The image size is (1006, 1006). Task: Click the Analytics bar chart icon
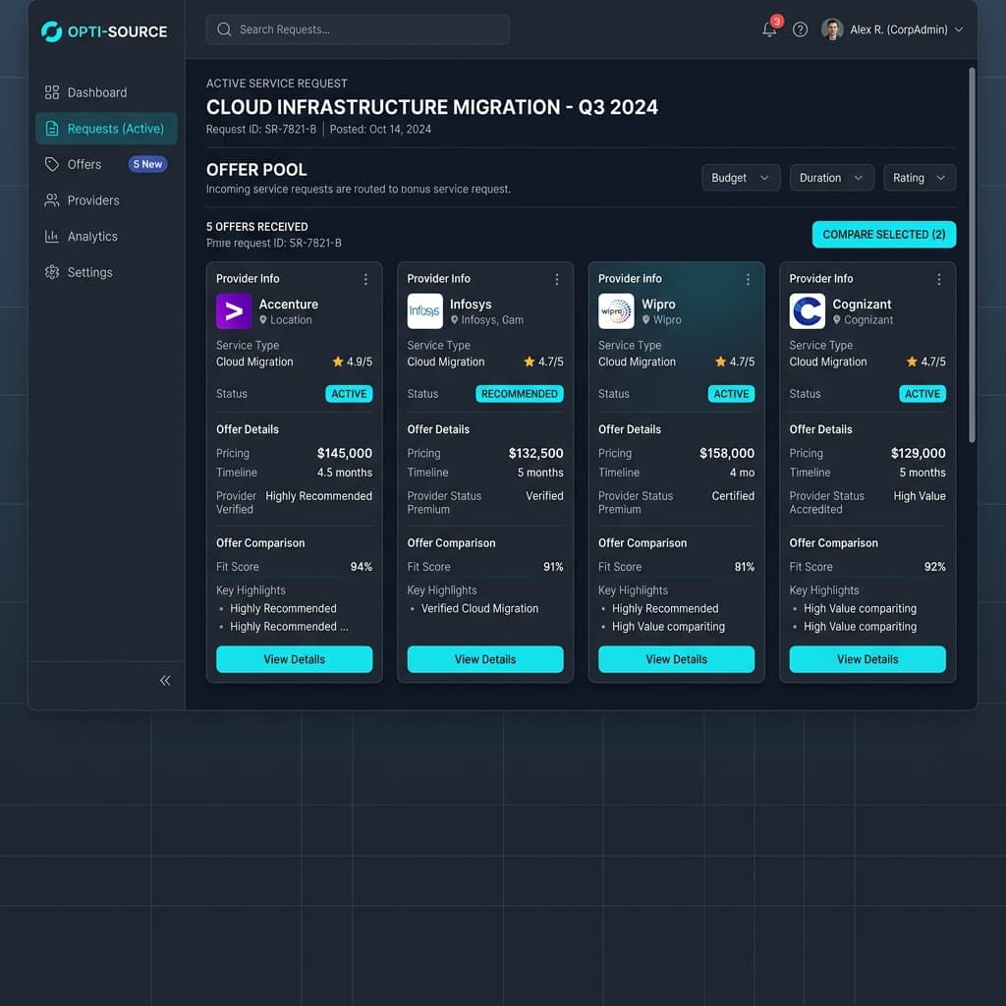(52, 236)
